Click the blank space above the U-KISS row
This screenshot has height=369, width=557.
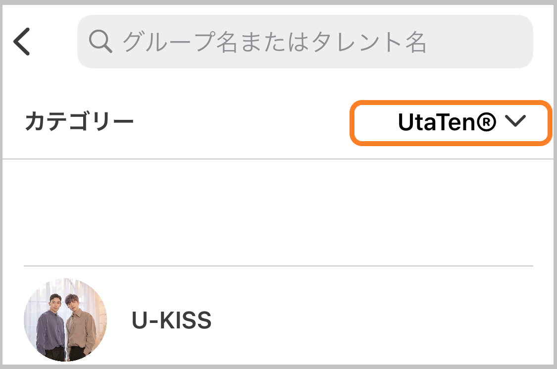coord(278,212)
